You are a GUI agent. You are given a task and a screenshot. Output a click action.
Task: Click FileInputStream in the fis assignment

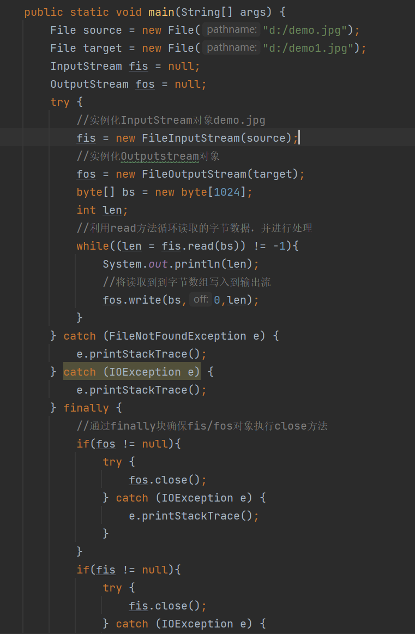coord(190,138)
